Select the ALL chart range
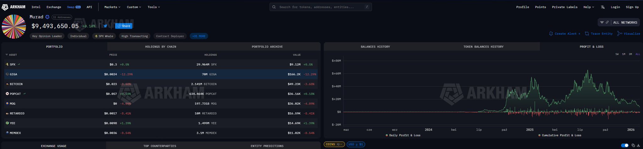 [x=638, y=54]
